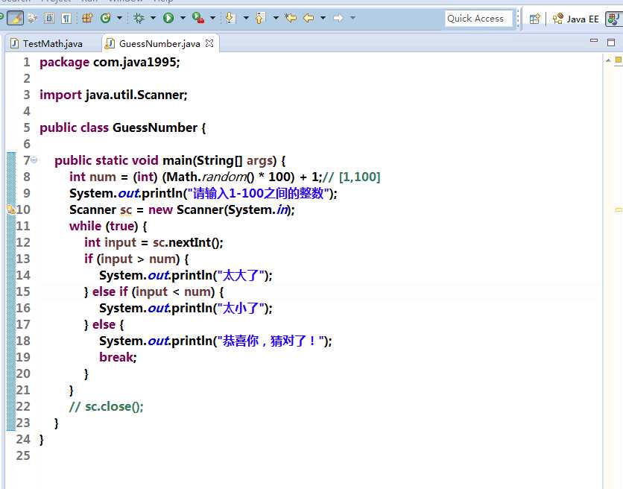Viewport: 623px width, 489px height.
Task: Click 'import java.util.Scanner;' on line 3
Action: point(113,95)
